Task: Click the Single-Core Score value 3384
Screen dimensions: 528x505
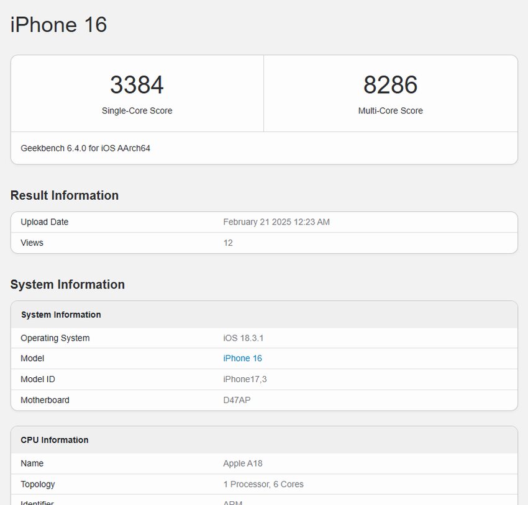Action: pos(137,84)
